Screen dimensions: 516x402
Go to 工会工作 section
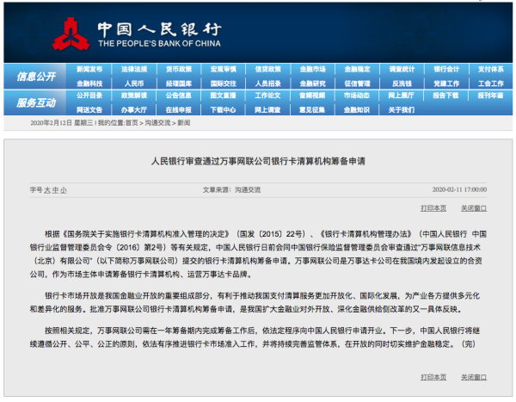491,83
